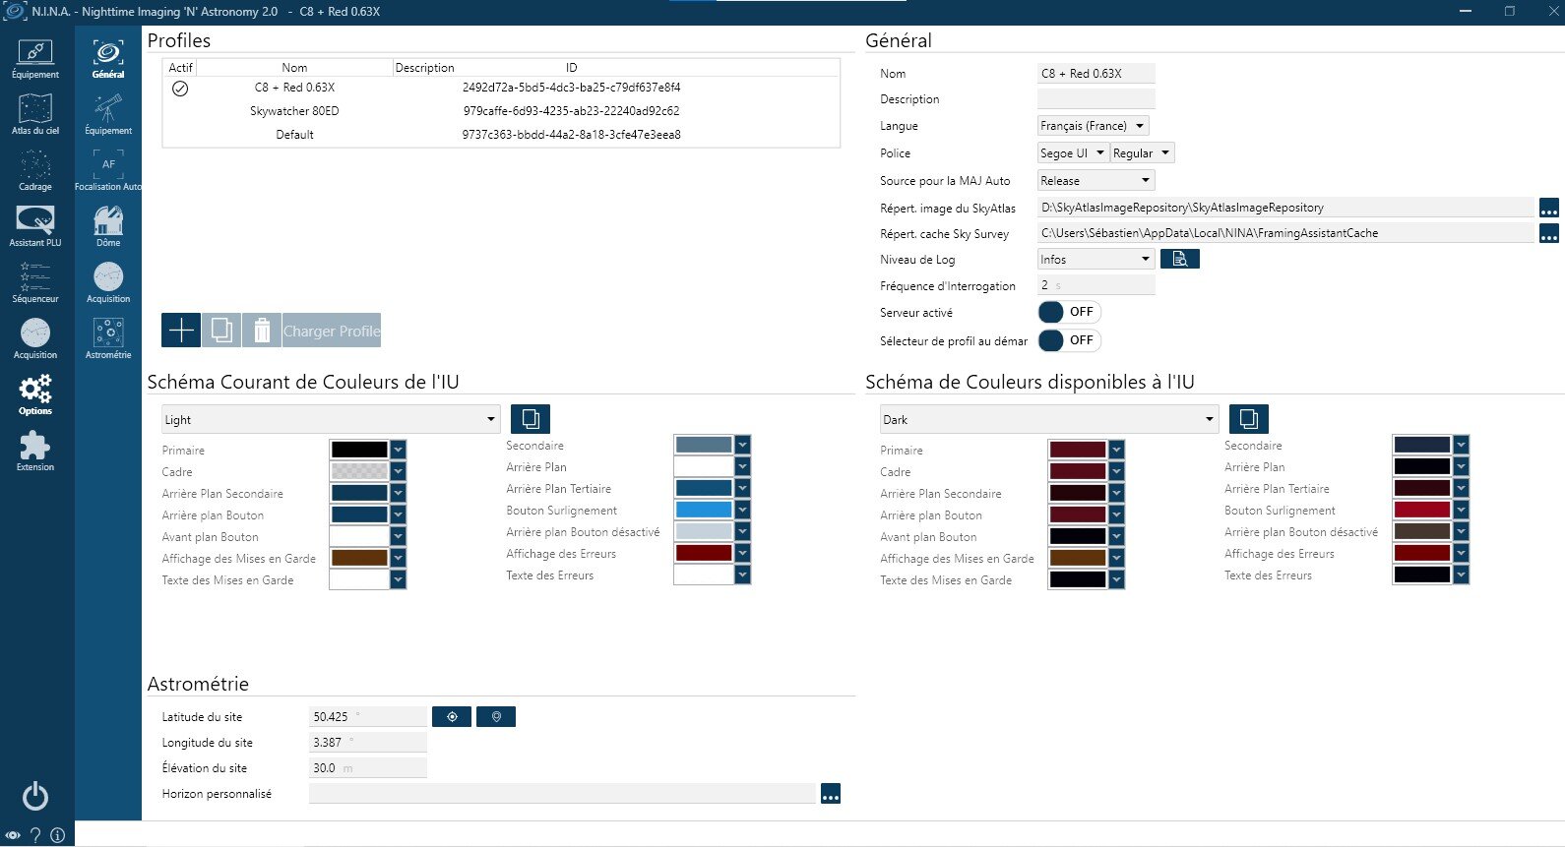Click the map pin button beside latitude
The width and height of the screenshot is (1565, 847).
(496, 716)
